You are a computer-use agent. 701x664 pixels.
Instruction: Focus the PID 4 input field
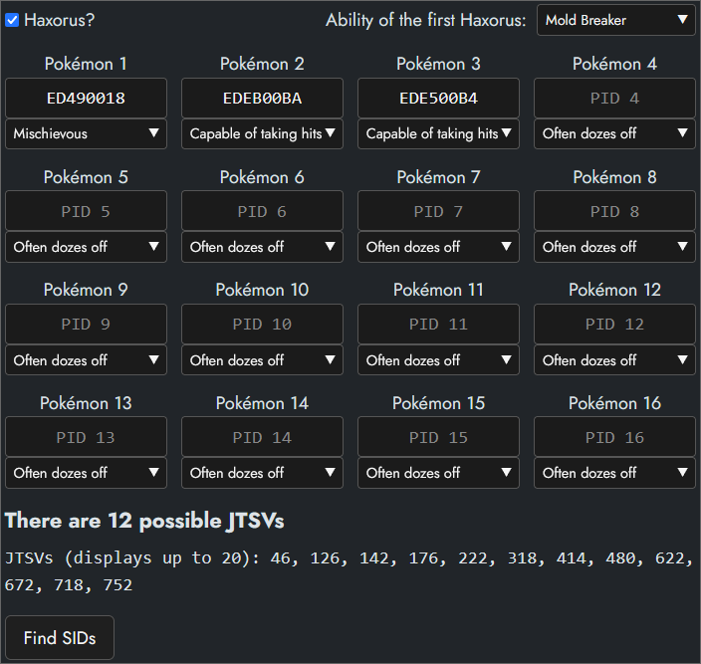[614, 99]
